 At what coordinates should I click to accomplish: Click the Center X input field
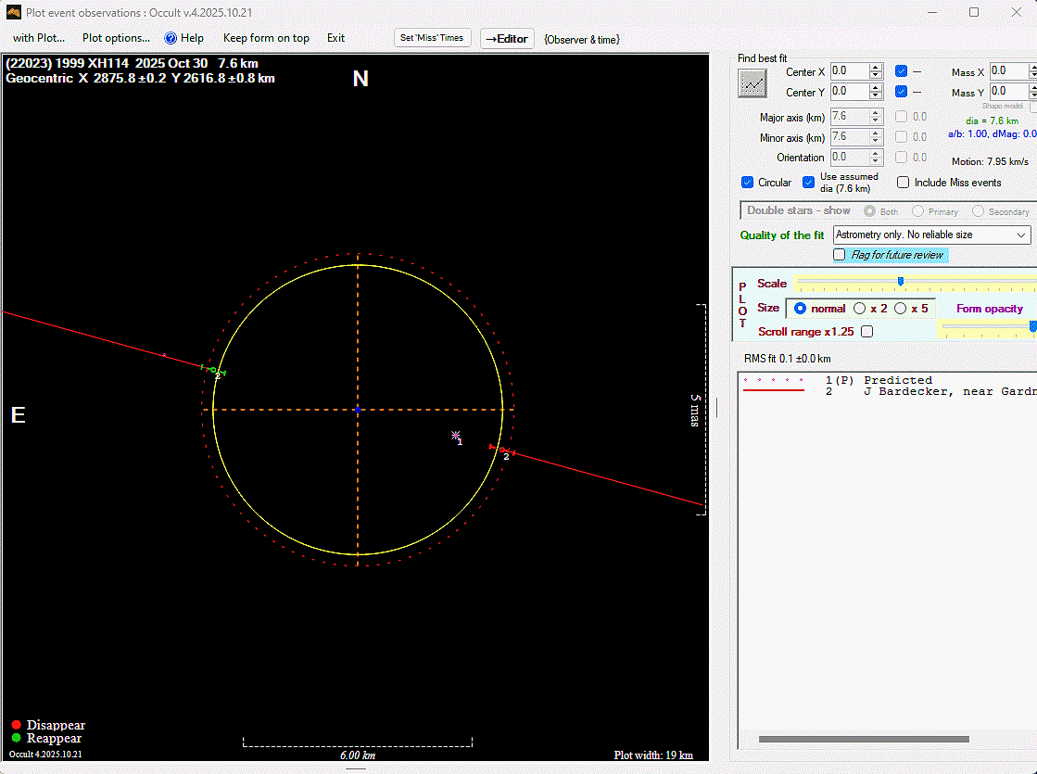849,71
